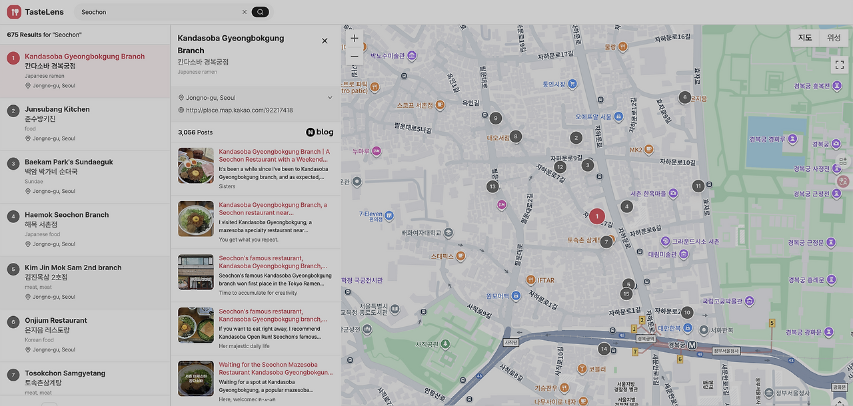Screen dimensions: 853x406
Task: Click the 박노수미술관 museum icon
Action: pyautogui.click(x=412, y=56)
